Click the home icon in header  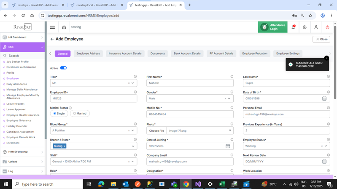tap(64, 27)
